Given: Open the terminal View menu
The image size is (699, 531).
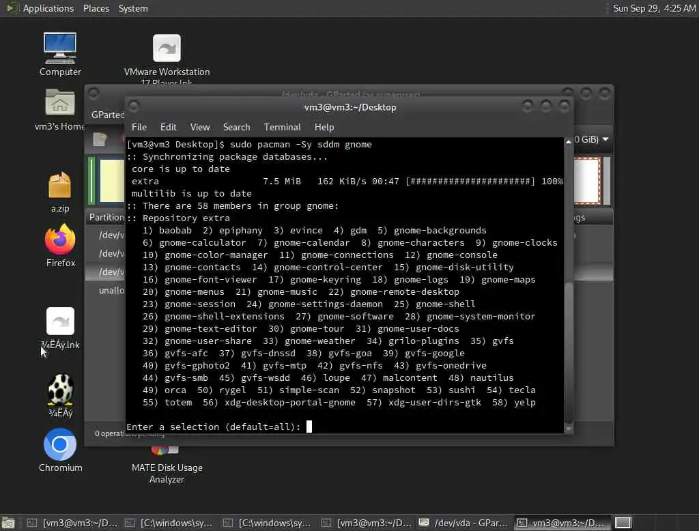Looking at the screenshot, I should click(x=200, y=127).
